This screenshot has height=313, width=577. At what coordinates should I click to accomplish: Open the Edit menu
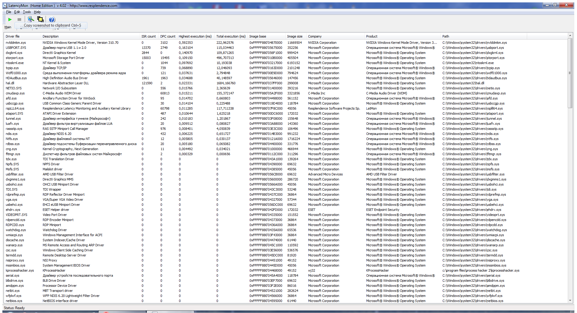17,12
